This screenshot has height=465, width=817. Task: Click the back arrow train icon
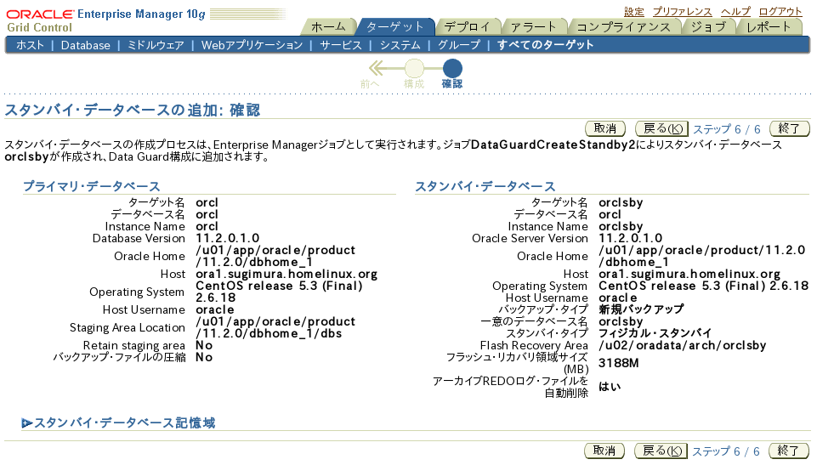pyautogui.click(x=377, y=68)
